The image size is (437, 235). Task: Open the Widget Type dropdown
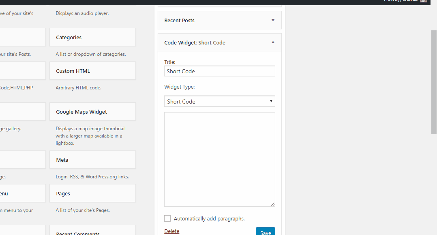tap(220, 101)
